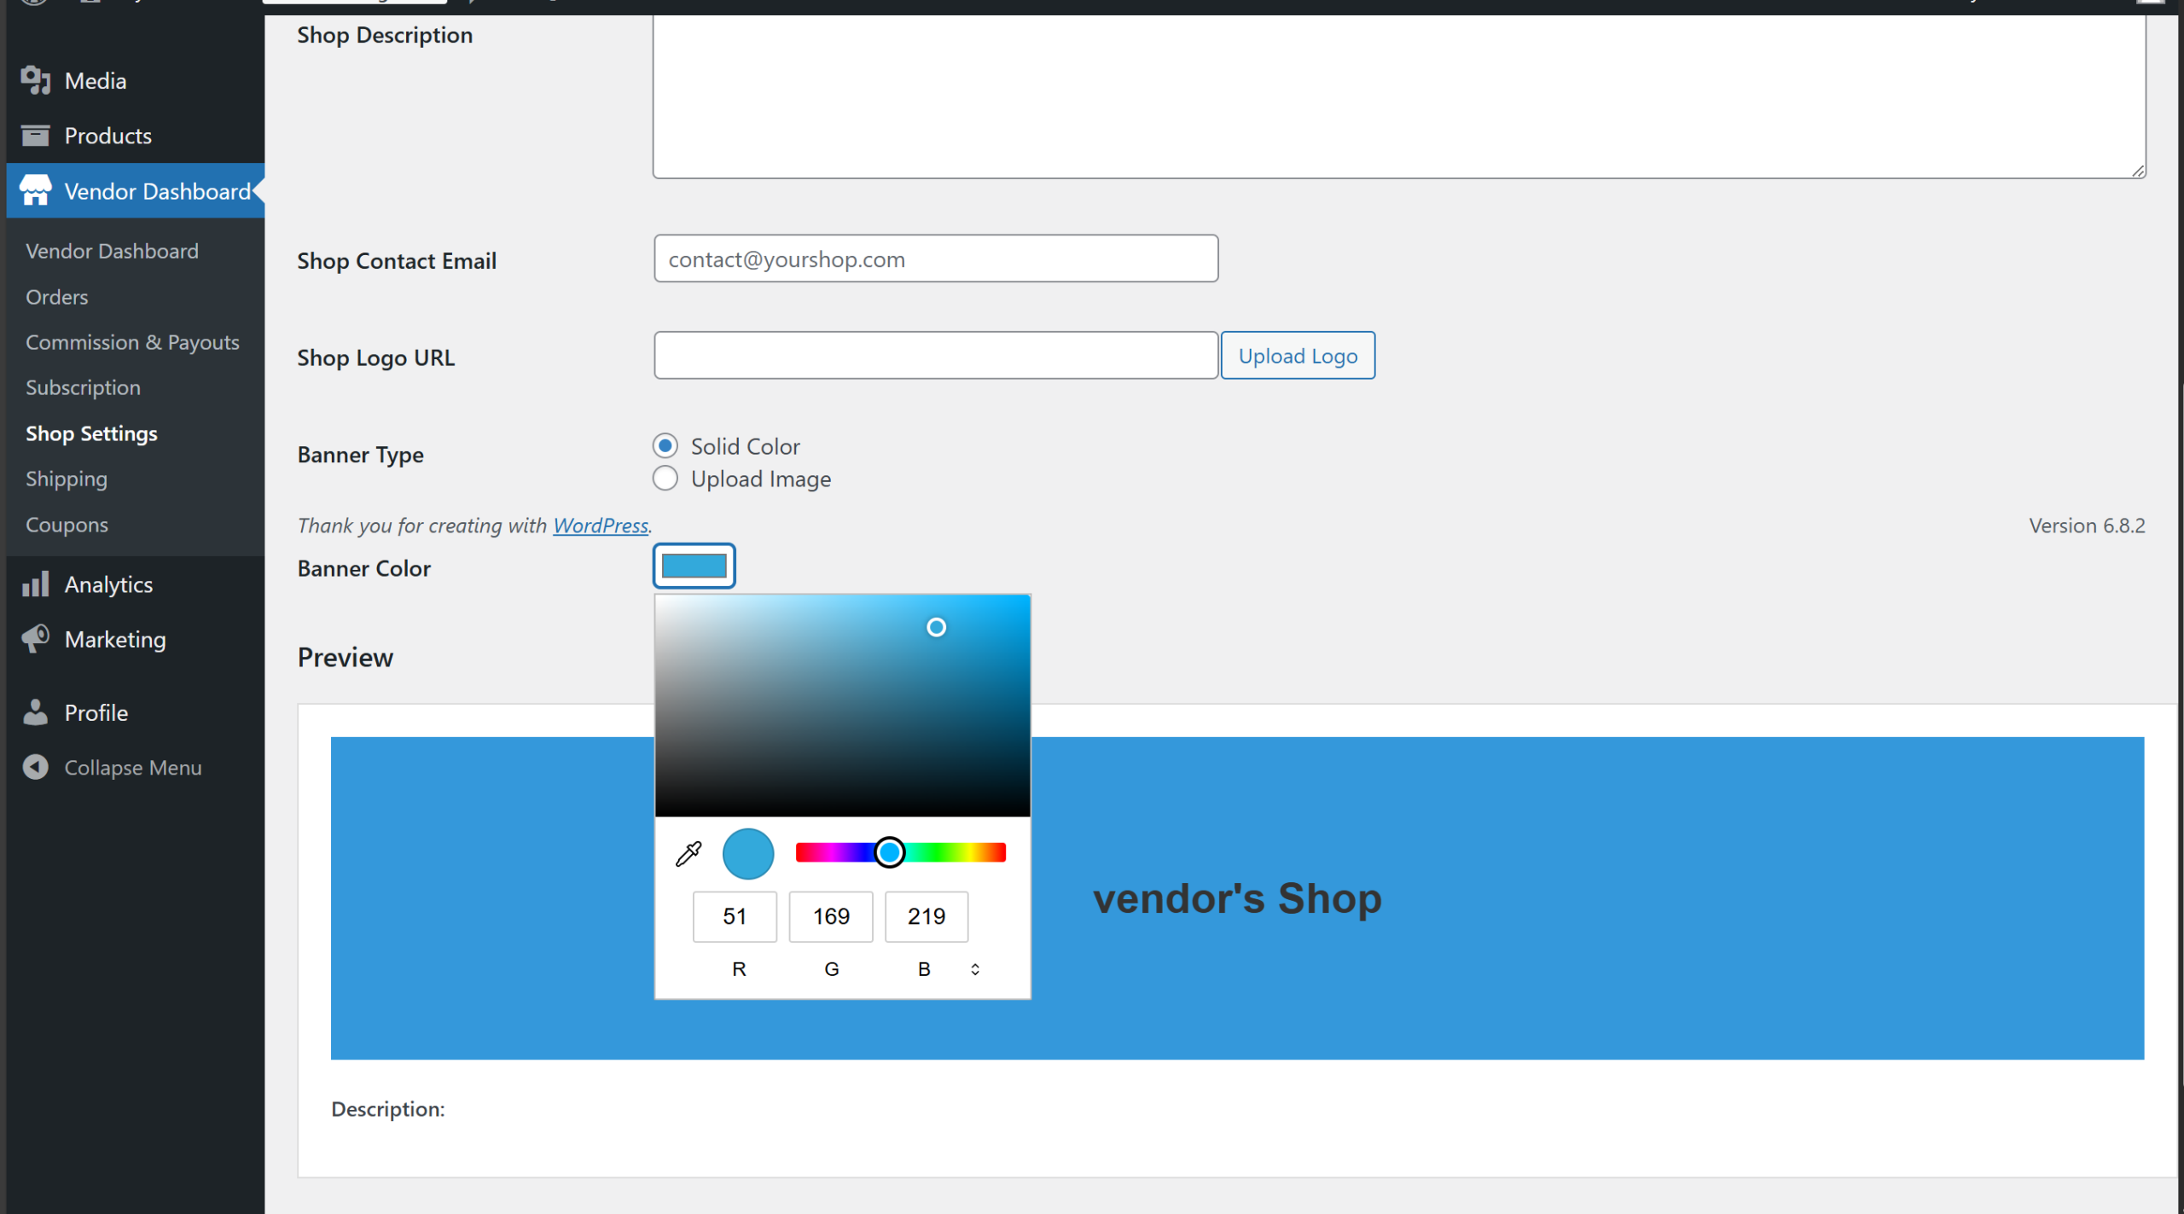This screenshot has height=1214, width=2184.
Task: Open Profile menu item
Action: click(96, 712)
